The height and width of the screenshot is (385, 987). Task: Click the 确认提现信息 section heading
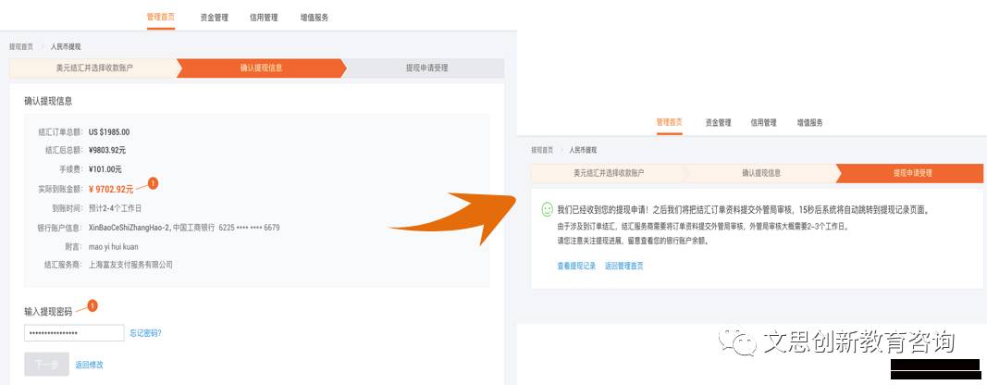pos(48,101)
